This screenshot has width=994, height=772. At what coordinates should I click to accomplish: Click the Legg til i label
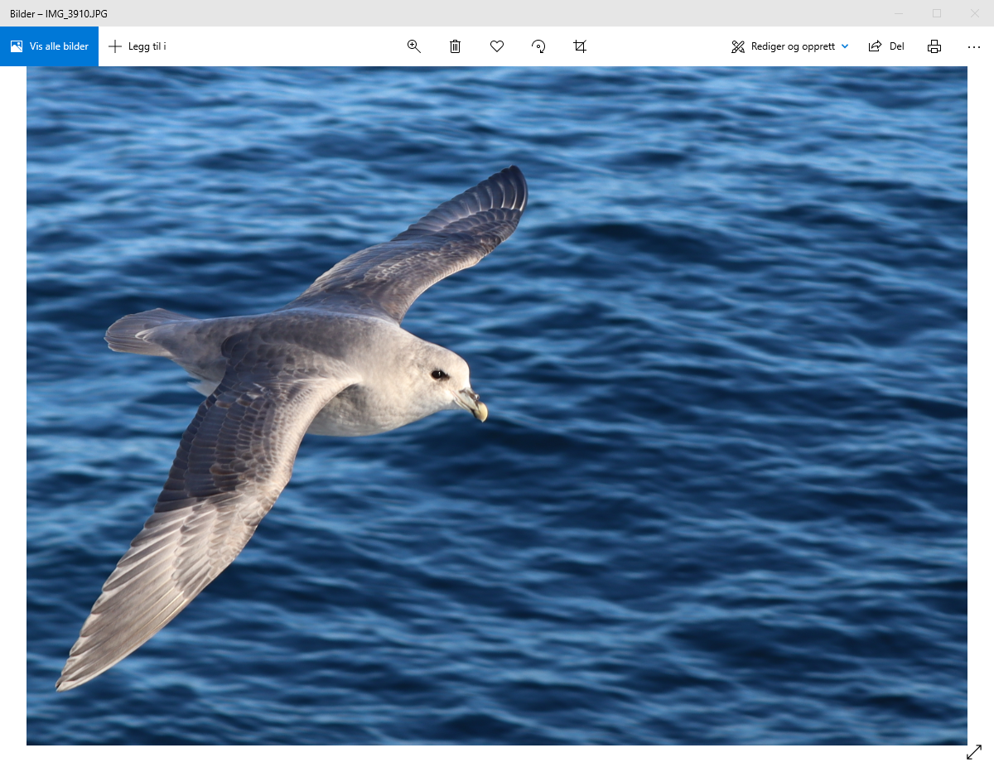click(147, 46)
